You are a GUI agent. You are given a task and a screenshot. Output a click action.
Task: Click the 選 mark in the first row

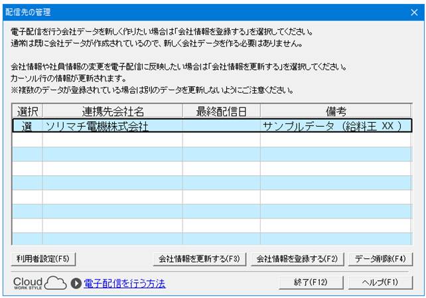click(x=27, y=126)
